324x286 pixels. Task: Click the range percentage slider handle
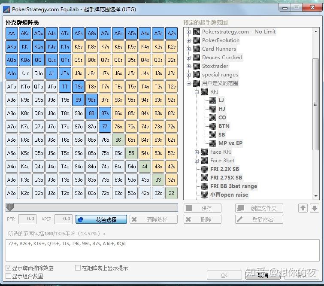tap(10, 207)
